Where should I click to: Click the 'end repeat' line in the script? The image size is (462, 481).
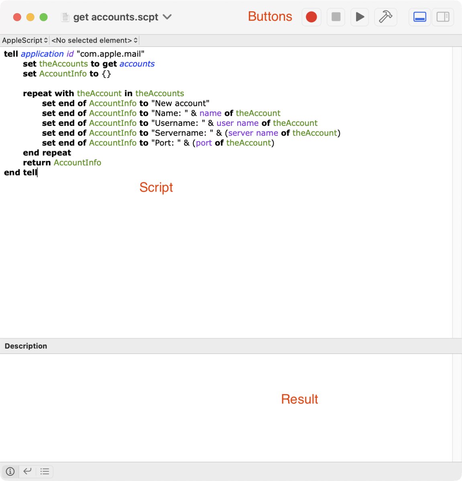pyautogui.click(x=47, y=153)
